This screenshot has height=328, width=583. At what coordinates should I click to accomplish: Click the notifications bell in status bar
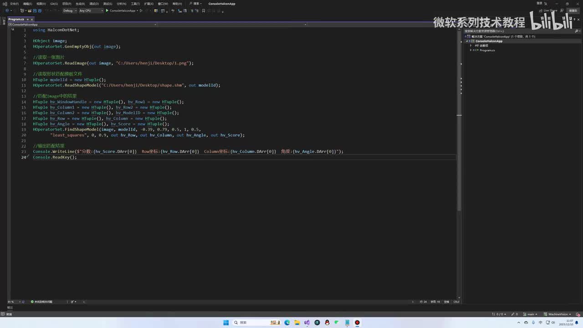coord(577,314)
